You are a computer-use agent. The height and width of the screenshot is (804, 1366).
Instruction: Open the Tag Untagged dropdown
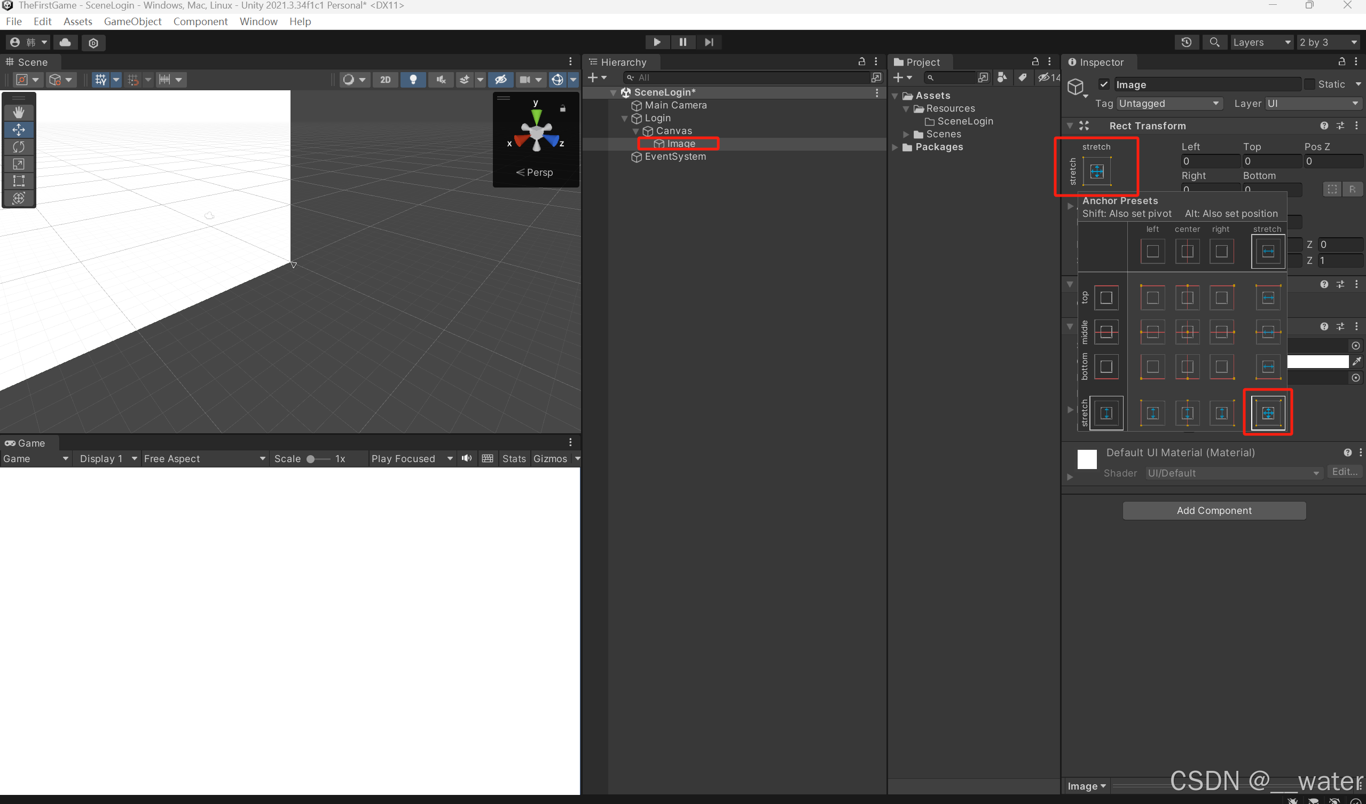[1169, 104]
